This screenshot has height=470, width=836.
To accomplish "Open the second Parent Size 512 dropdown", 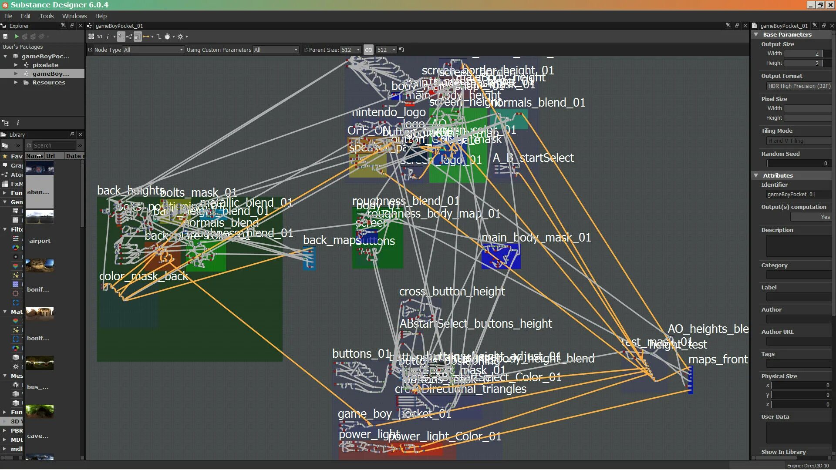I will click(386, 50).
